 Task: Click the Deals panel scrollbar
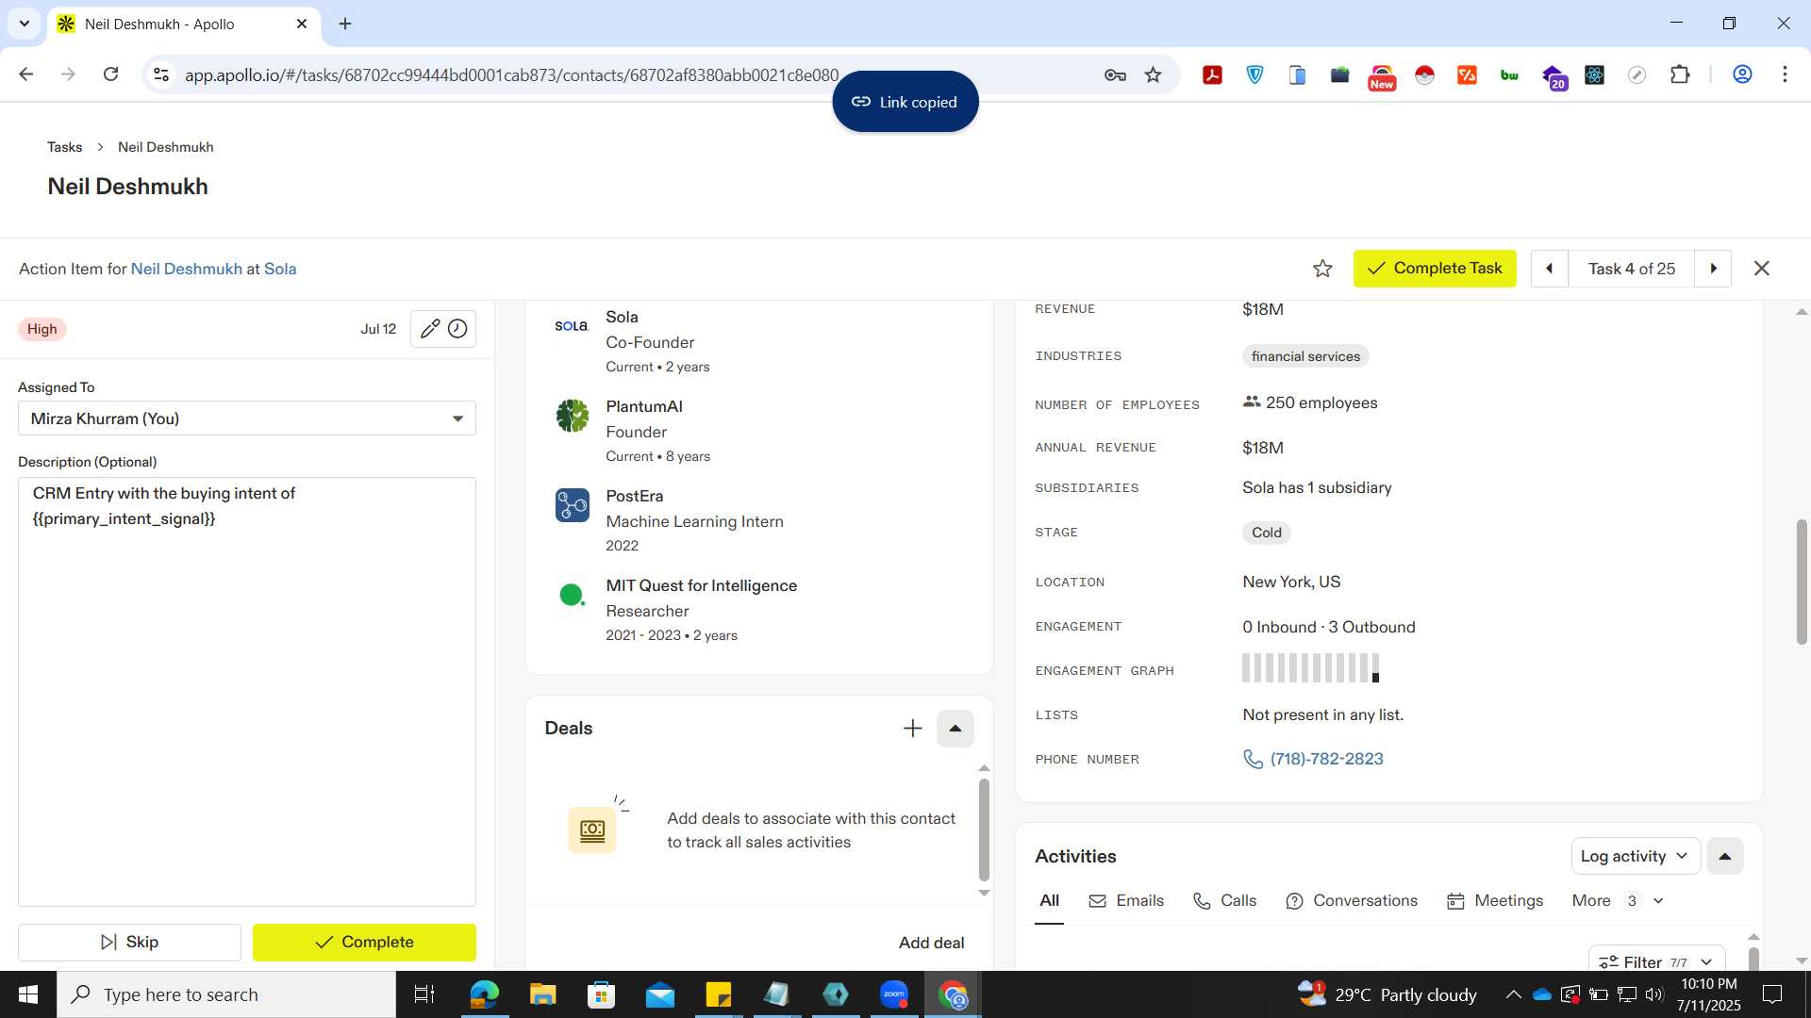coord(984,829)
